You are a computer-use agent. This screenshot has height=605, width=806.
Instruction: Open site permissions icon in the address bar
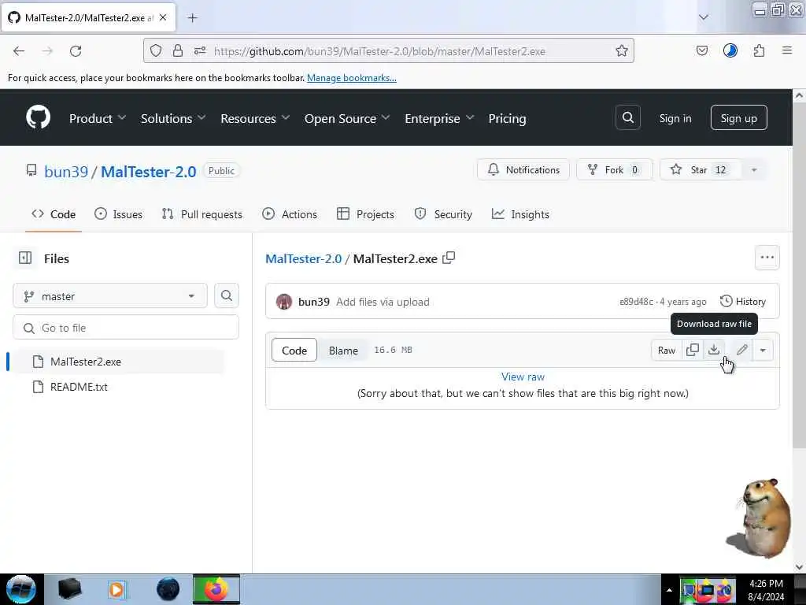200,50
